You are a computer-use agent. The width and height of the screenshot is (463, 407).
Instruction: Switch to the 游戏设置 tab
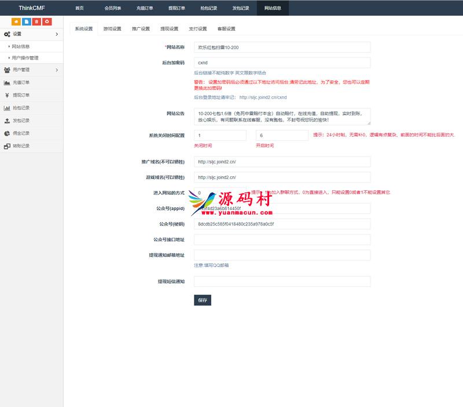112,28
